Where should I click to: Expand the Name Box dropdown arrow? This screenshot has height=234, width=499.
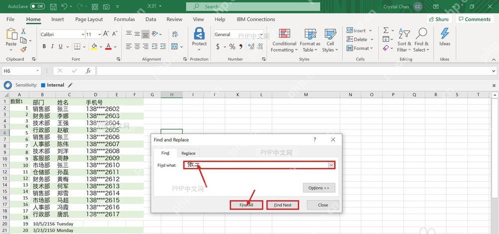pyautogui.click(x=38, y=71)
